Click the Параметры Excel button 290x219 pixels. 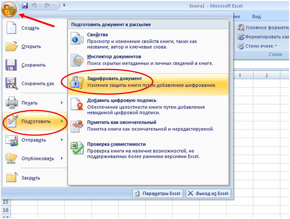[x=158, y=193]
